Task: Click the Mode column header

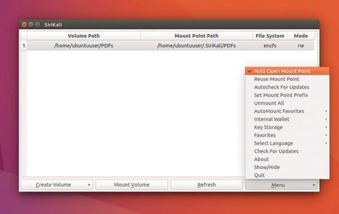Action: [301, 36]
